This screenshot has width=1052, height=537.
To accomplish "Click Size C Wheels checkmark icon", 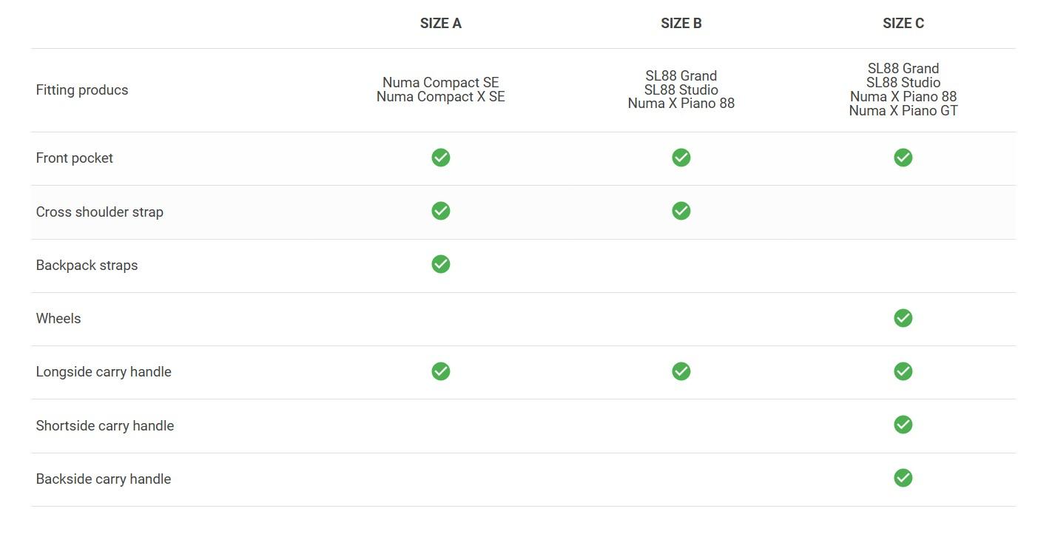I will pyautogui.click(x=903, y=318).
